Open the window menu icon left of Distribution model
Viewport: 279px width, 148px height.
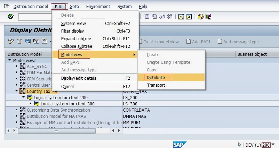coord(7,6)
